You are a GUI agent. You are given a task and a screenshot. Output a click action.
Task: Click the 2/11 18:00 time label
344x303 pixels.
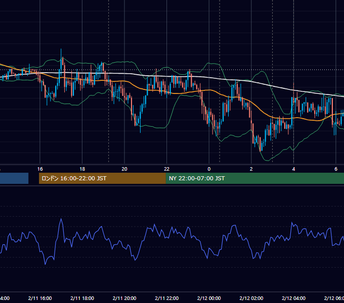click(x=82, y=298)
